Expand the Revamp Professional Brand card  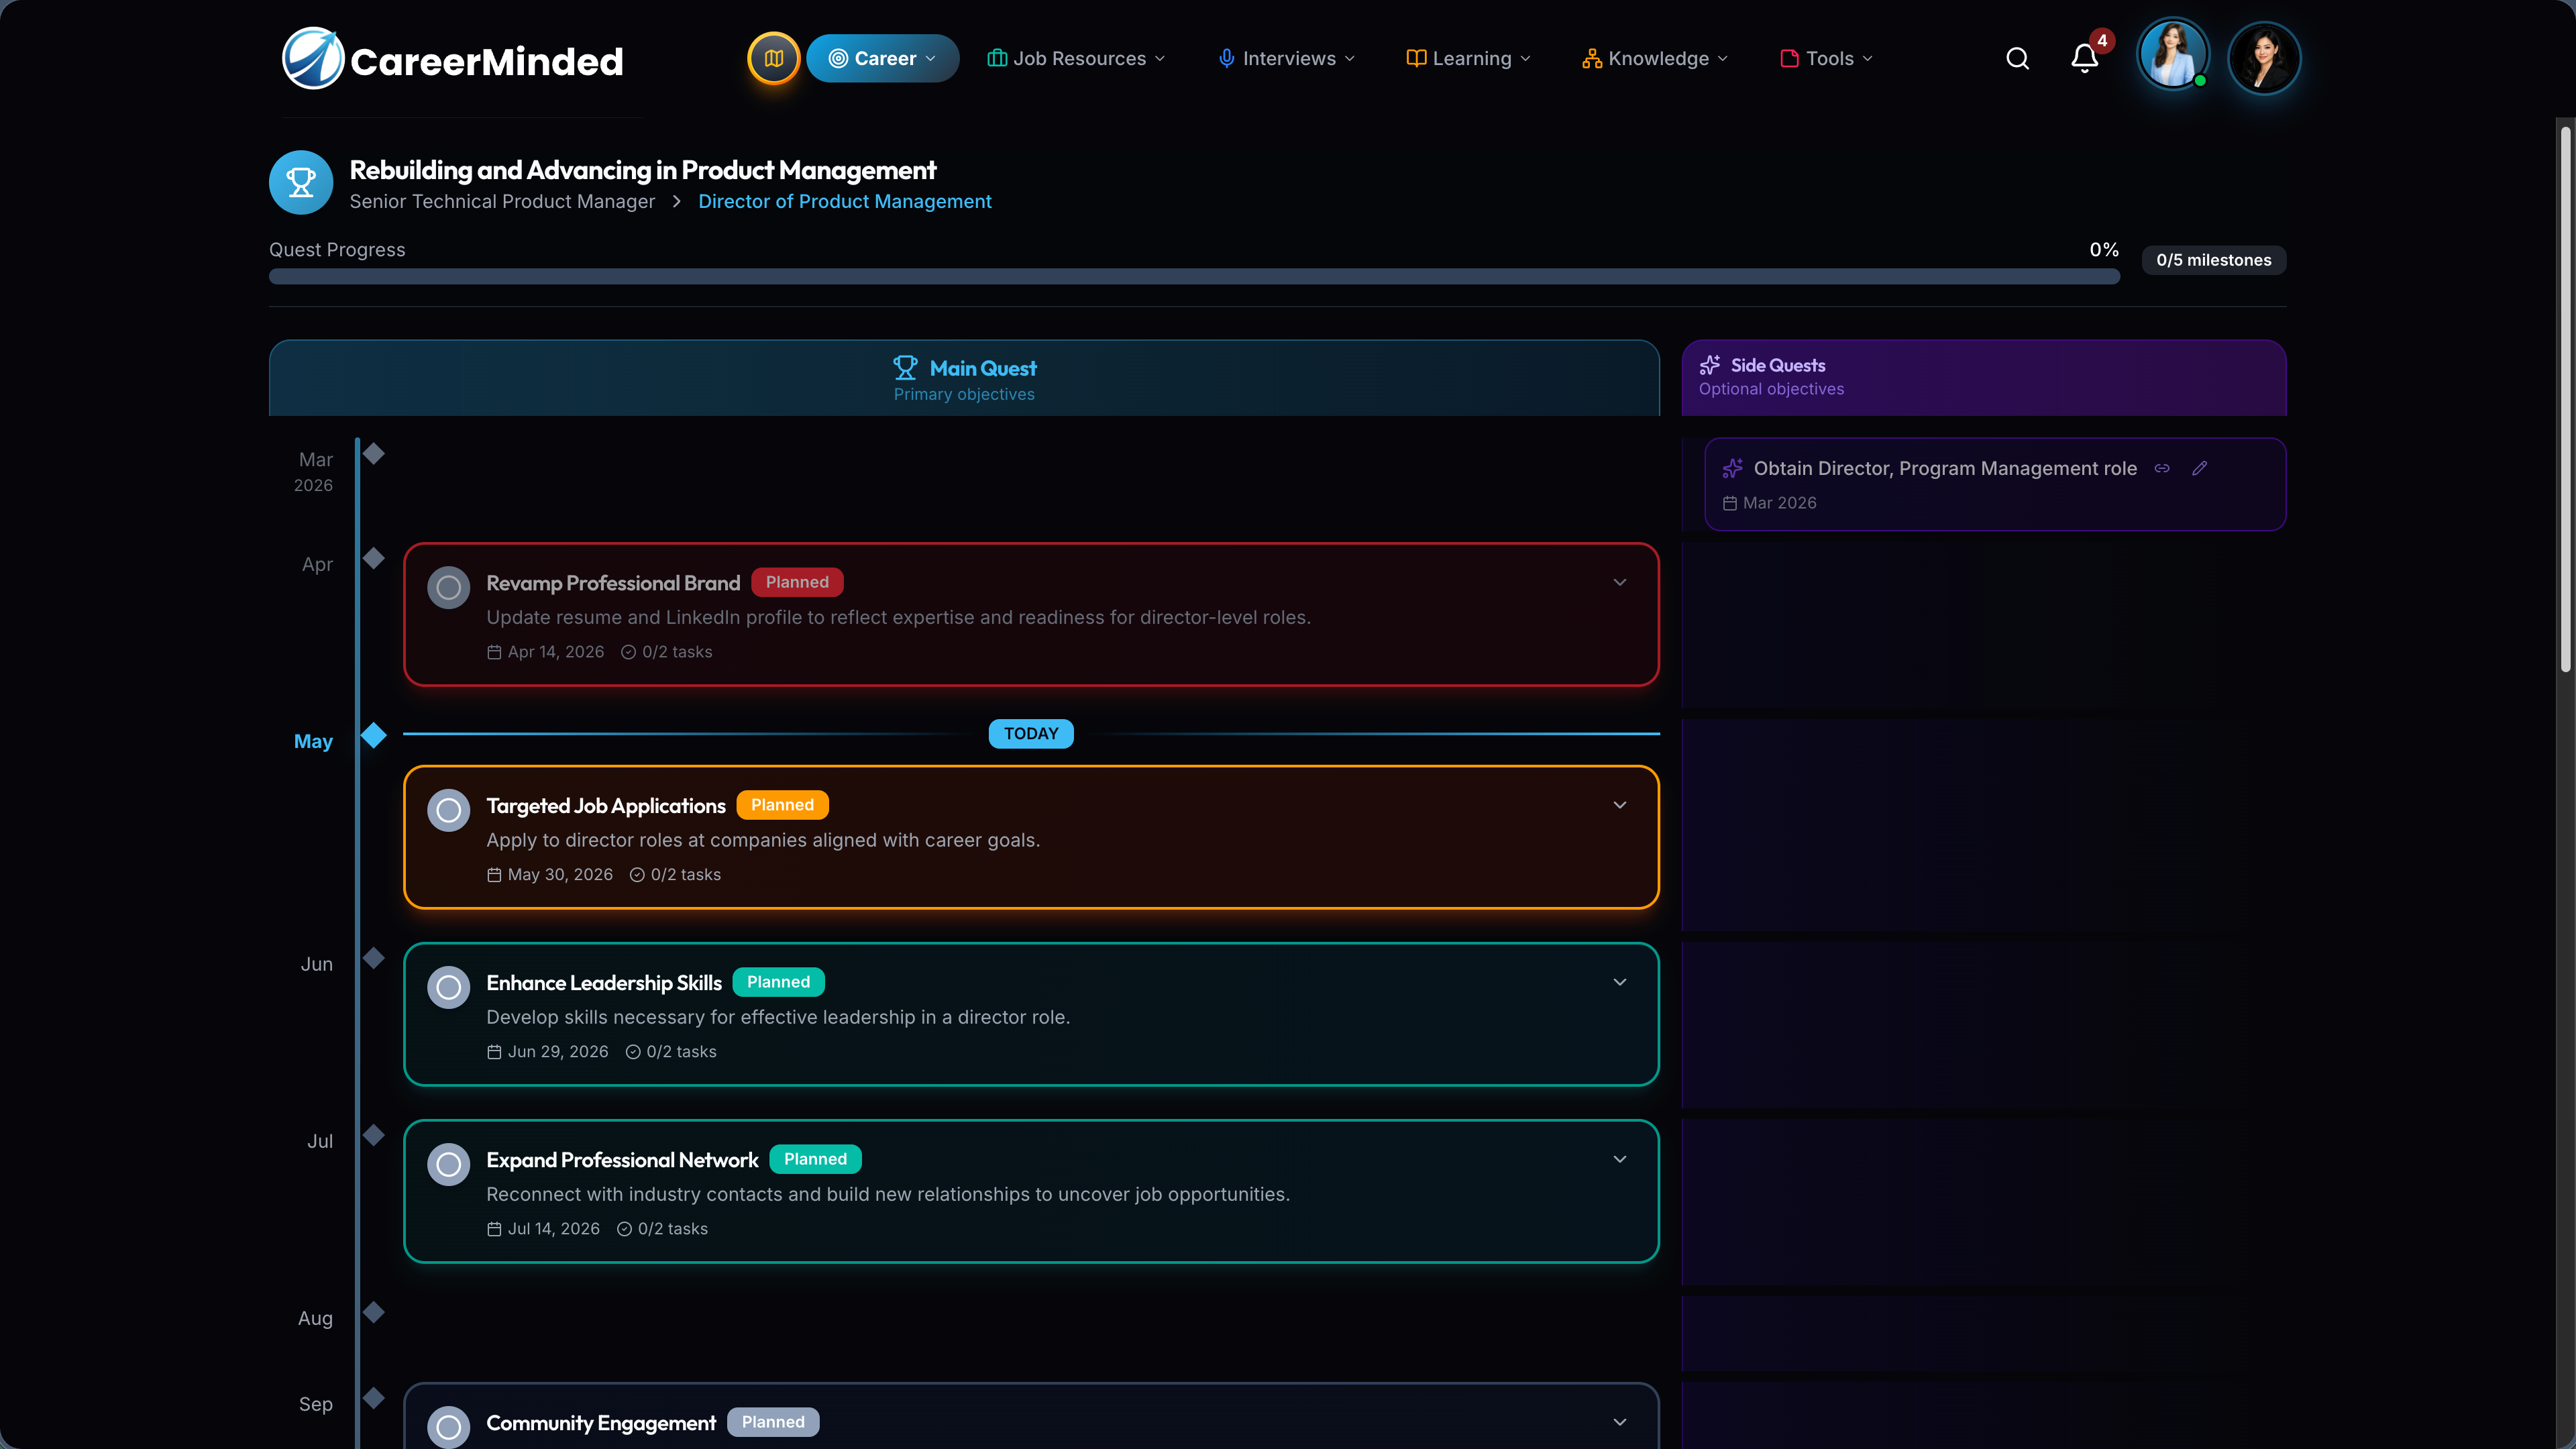(x=1620, y=582)
